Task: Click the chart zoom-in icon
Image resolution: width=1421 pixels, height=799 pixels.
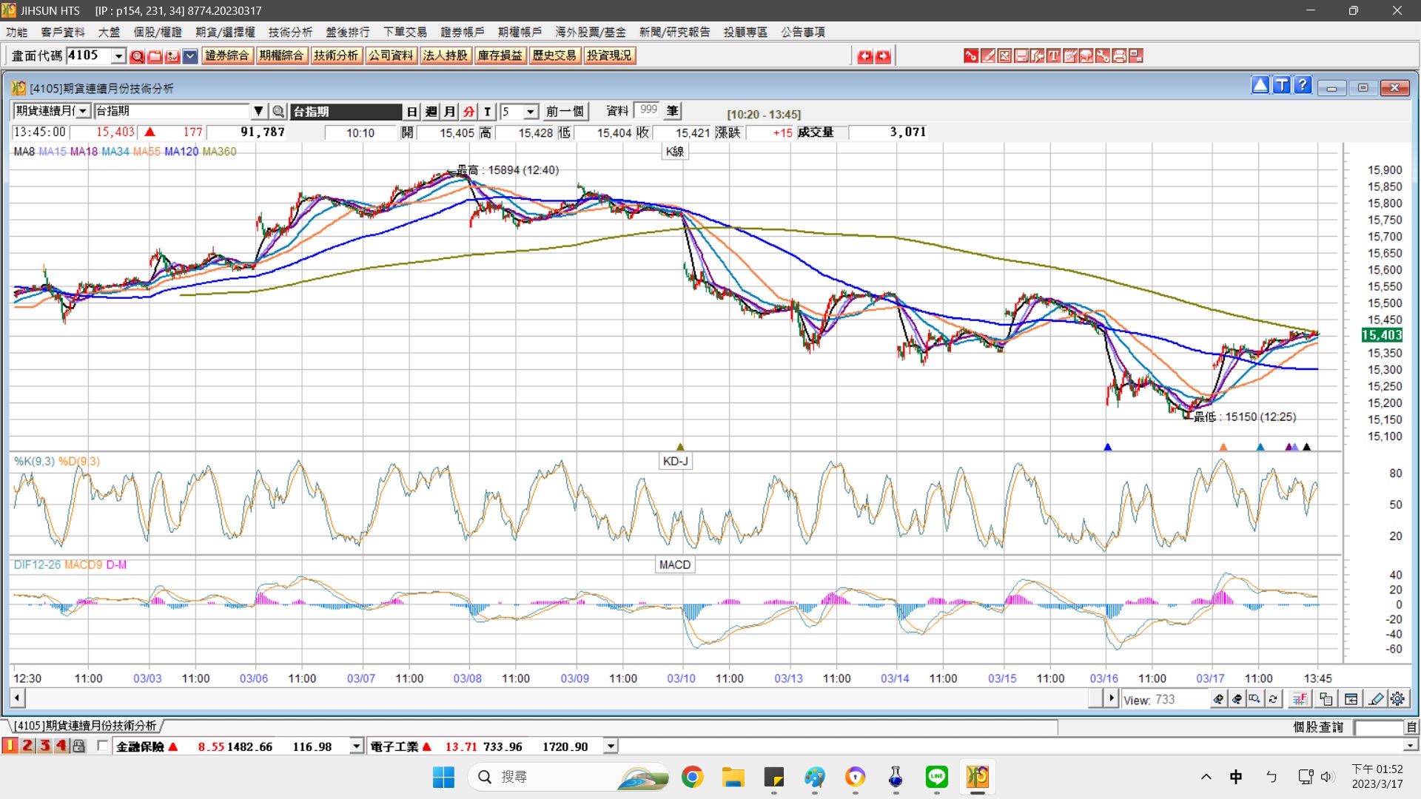Action: (1218, 699)
